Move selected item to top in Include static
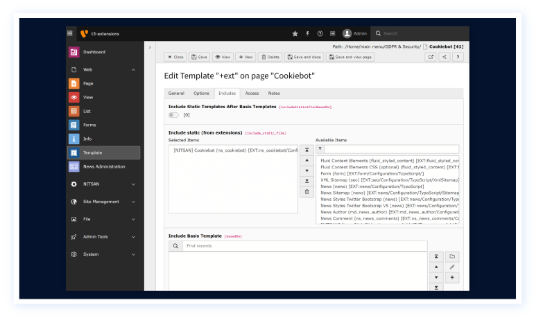534x316 pixels. (307, 150)
